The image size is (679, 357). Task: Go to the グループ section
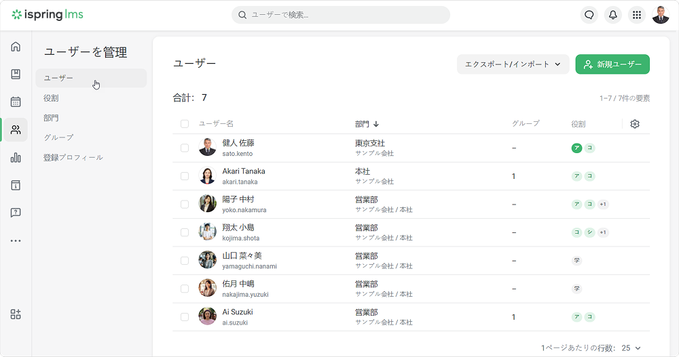coord(58,138)
